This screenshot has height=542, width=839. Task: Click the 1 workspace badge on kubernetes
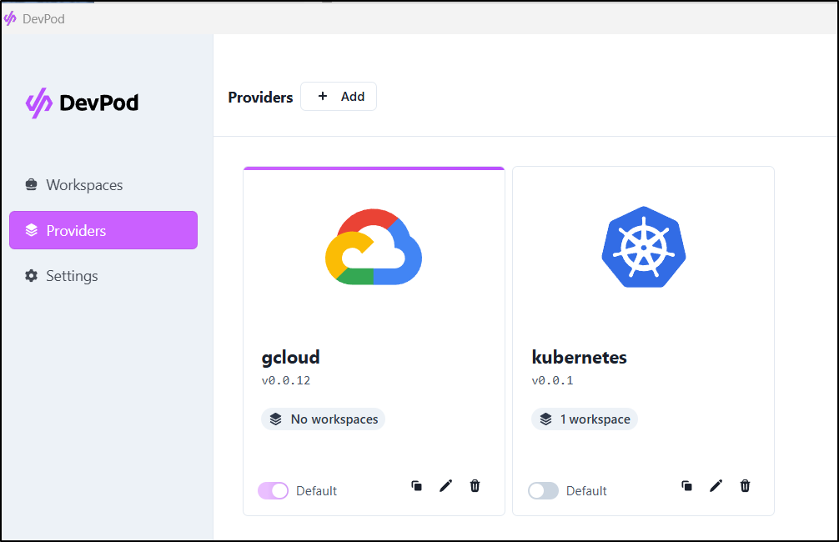click(x=585, y=419)
